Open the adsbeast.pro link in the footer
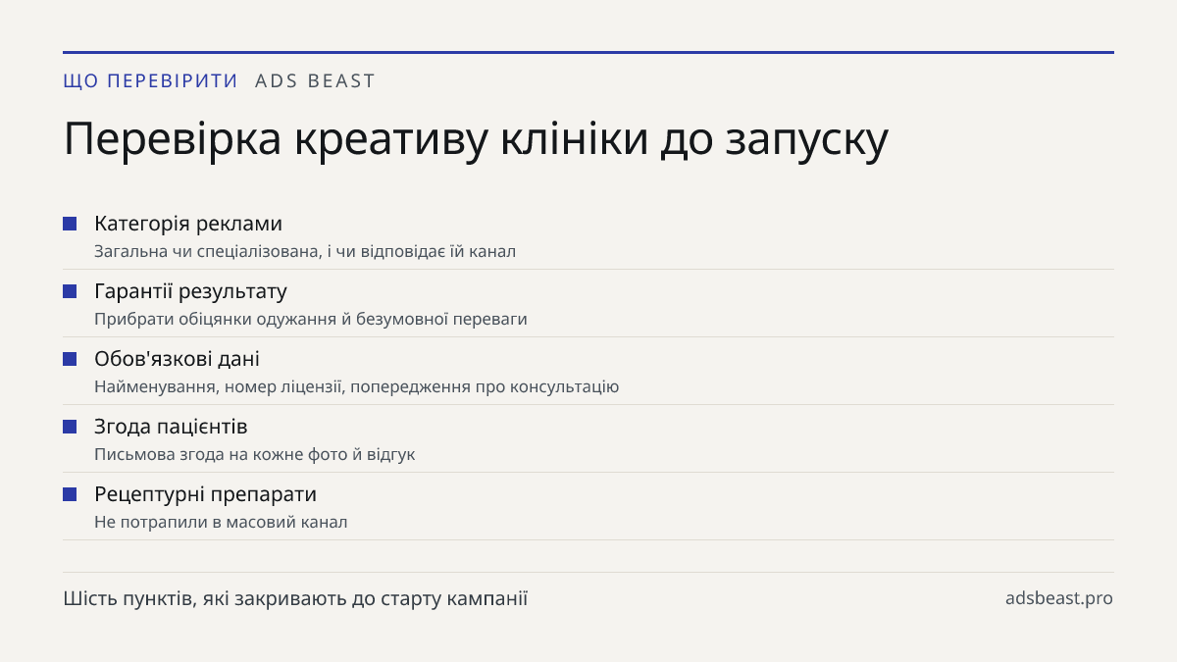The image size is (1177, 662). 1059,598
